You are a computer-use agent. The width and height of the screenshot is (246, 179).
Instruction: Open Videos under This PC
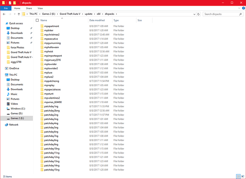(x=14, y=104)
